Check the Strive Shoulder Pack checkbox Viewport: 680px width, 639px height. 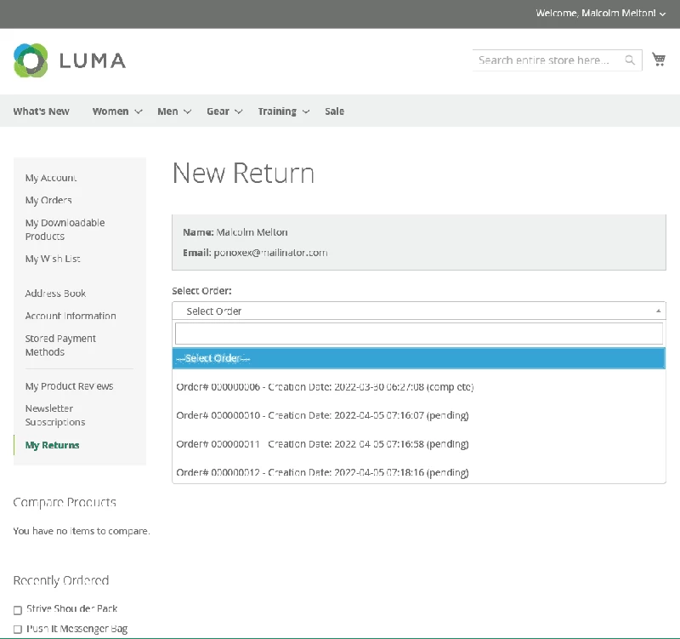(18, 610)
